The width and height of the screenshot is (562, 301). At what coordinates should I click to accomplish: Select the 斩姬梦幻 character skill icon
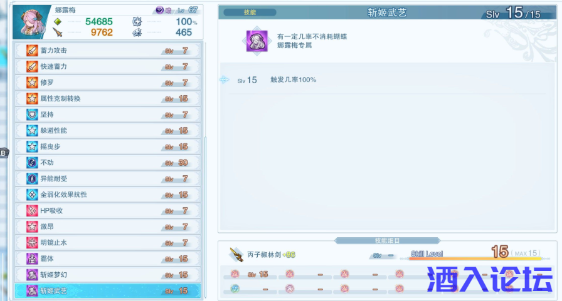(x=32, y=275)
